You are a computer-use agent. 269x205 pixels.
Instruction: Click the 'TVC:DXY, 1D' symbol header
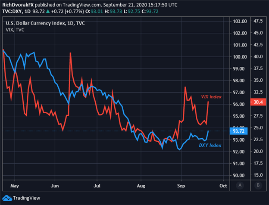pos(16,12)
